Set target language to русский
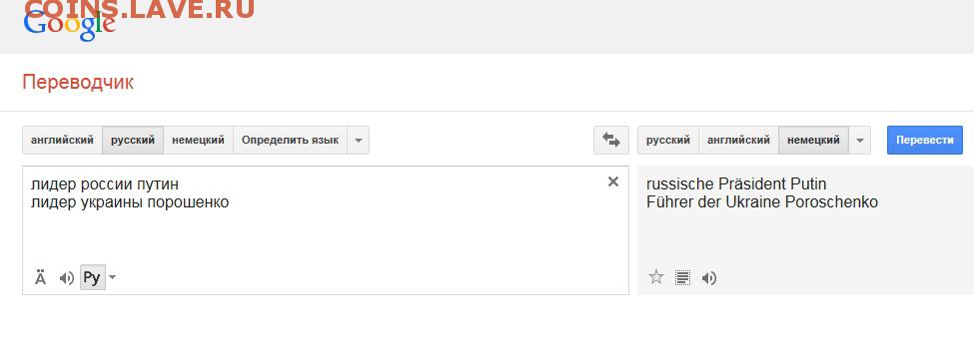The height and width of the screenshot is (360, 974). (668, 140)
